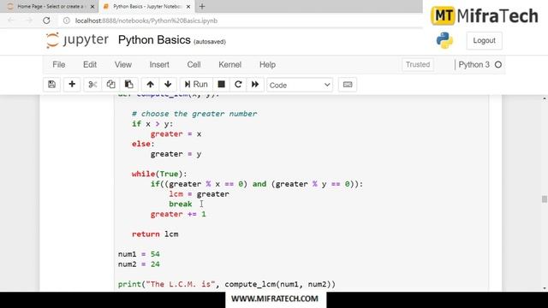Screen dimensions: 548x308
Task: Switch to the Python Basics browser tab
Action: coord(146,6)
